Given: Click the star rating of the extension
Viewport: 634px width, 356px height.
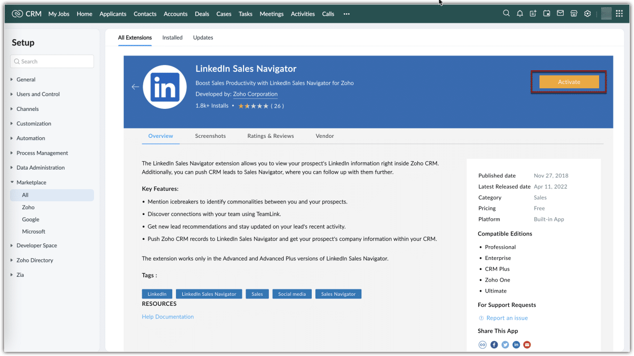Looking at the screenshot, I should [x=253, y=106].
